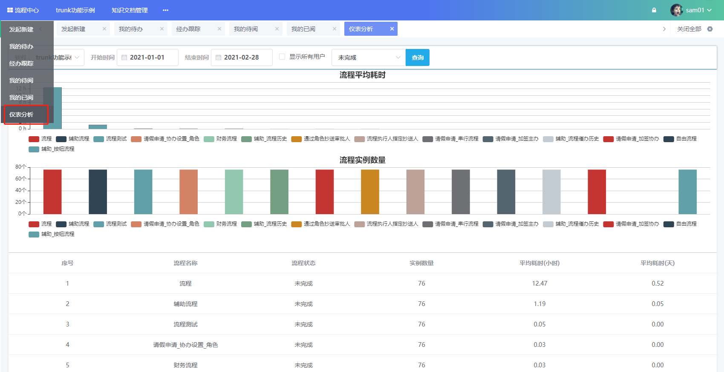Click the 1.19 average hours cell
The height and width of the screenshot is (372, 724).
click(539, 304)
